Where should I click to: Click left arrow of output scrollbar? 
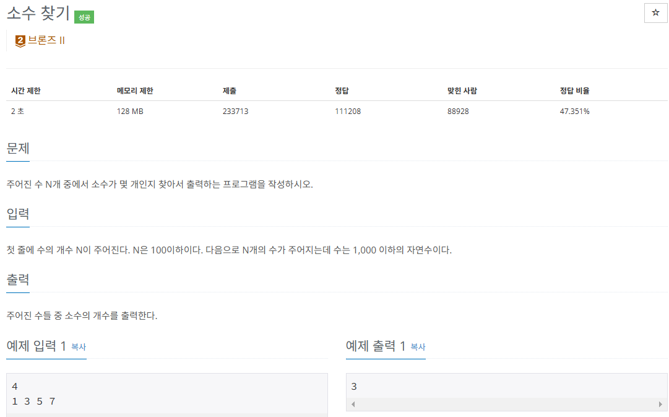pos(353,404)
